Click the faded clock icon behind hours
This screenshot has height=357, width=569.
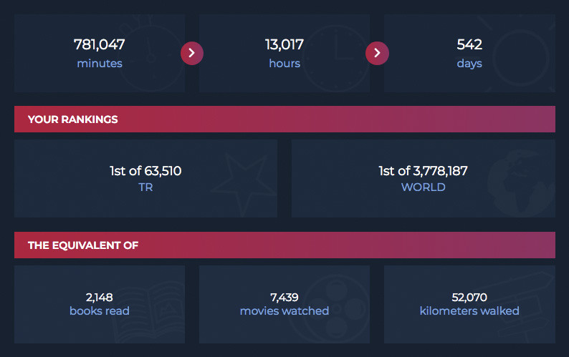335,58
